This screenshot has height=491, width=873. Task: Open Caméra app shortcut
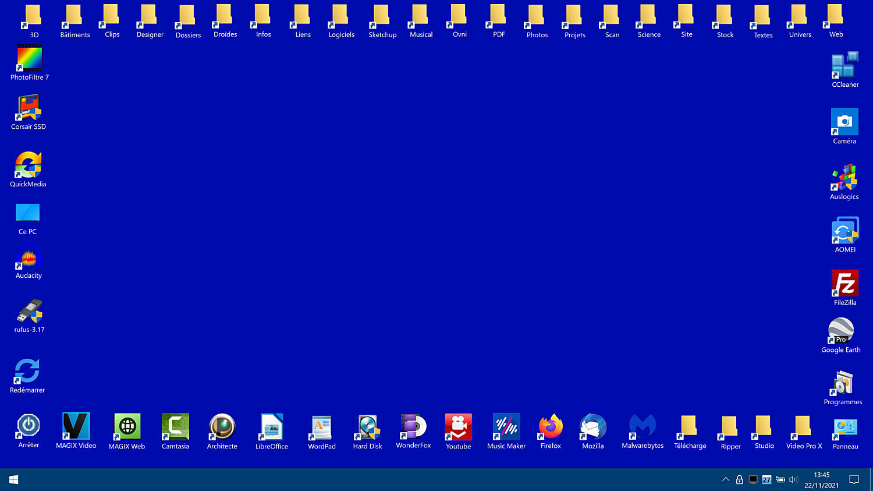point(844,122)
